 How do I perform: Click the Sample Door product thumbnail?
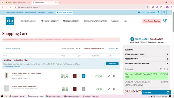point(6,88)
